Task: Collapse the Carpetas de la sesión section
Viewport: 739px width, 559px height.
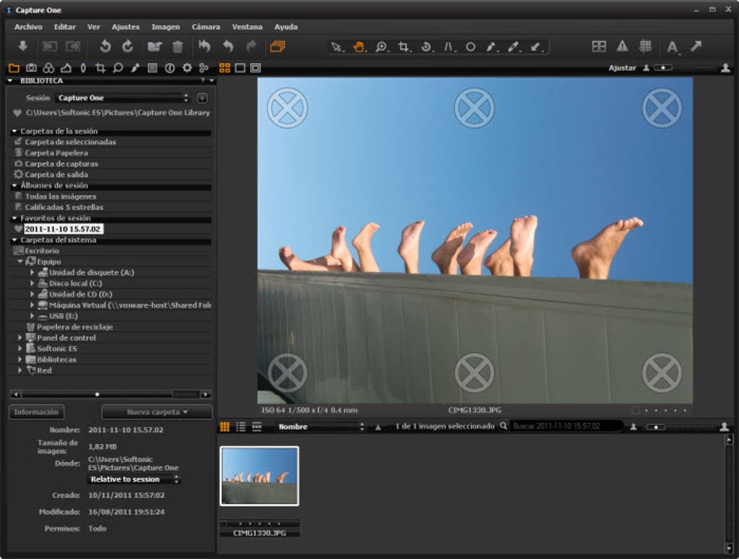Action: [13, 130]
